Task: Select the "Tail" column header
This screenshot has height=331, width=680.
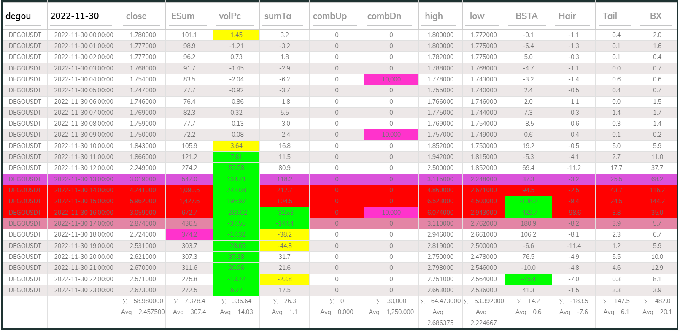Action: [610, 16]
